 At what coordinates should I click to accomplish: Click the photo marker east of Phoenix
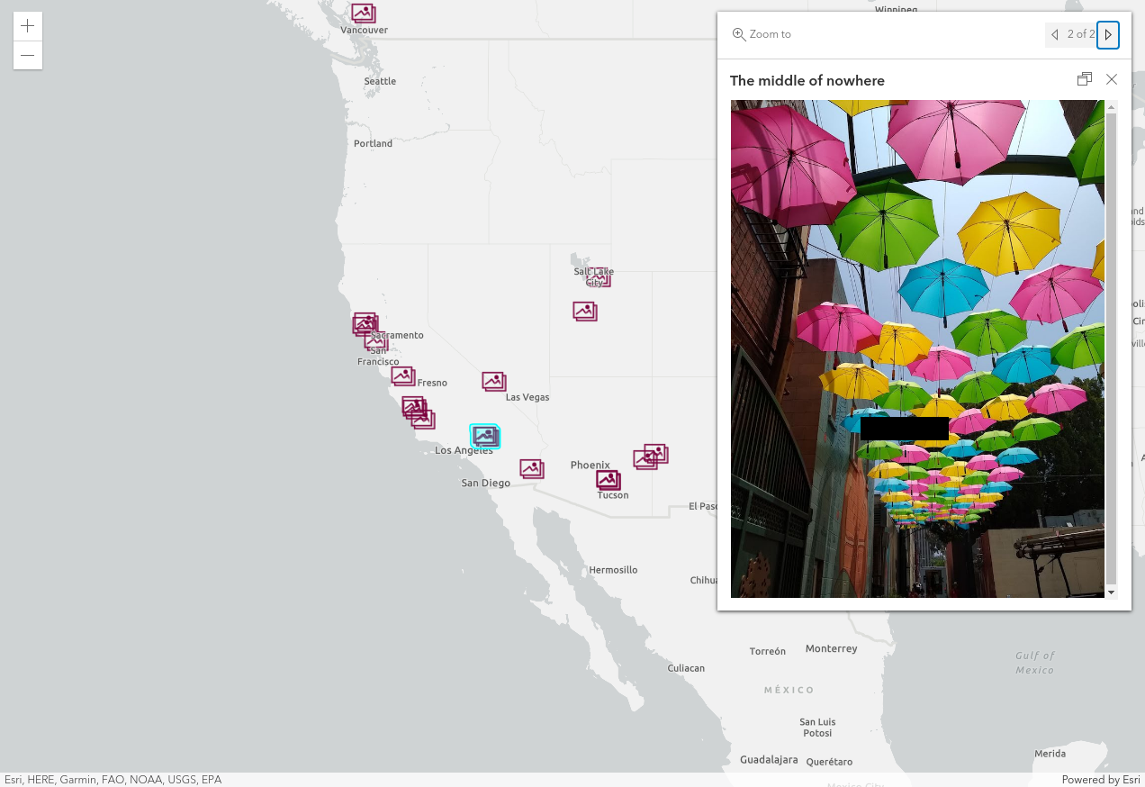point(650,457)
